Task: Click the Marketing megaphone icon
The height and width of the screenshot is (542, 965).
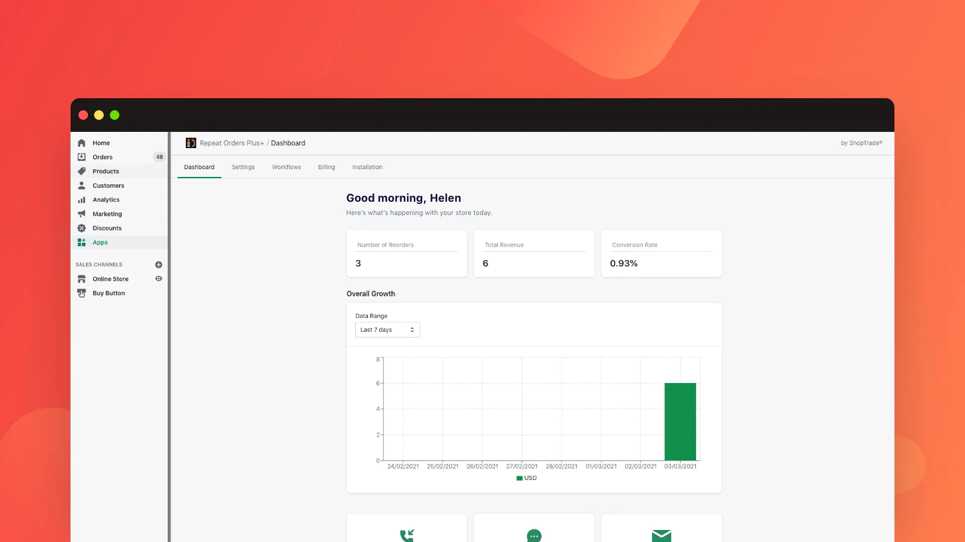Action: (x=81, y=214)
